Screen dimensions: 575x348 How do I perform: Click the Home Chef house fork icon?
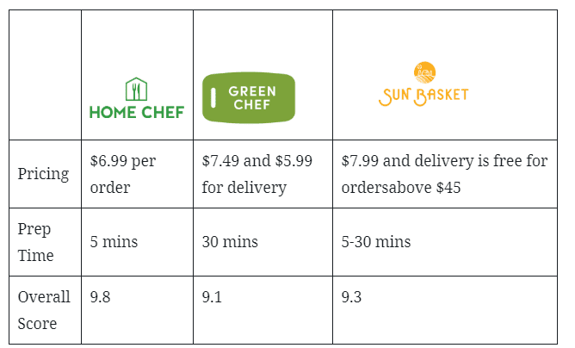136,89
